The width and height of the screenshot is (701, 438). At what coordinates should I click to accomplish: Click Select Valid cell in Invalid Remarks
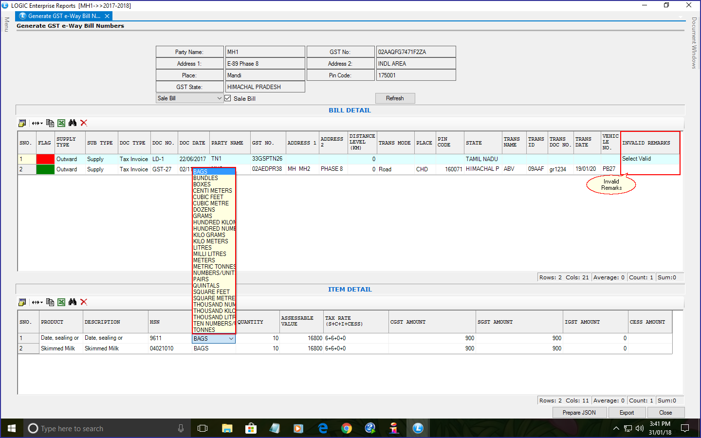point(649,159)
